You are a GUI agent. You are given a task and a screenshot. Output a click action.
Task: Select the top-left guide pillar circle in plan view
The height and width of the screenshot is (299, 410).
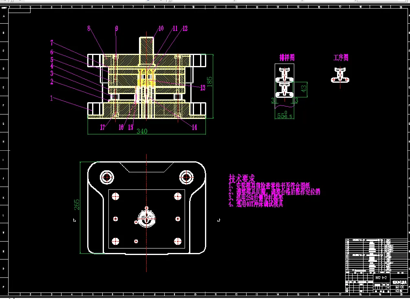point(107,177)
